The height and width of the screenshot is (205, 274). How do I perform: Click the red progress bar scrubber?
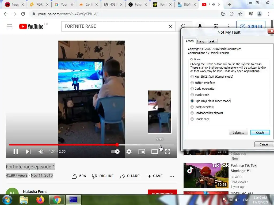[x=117, y=145]
